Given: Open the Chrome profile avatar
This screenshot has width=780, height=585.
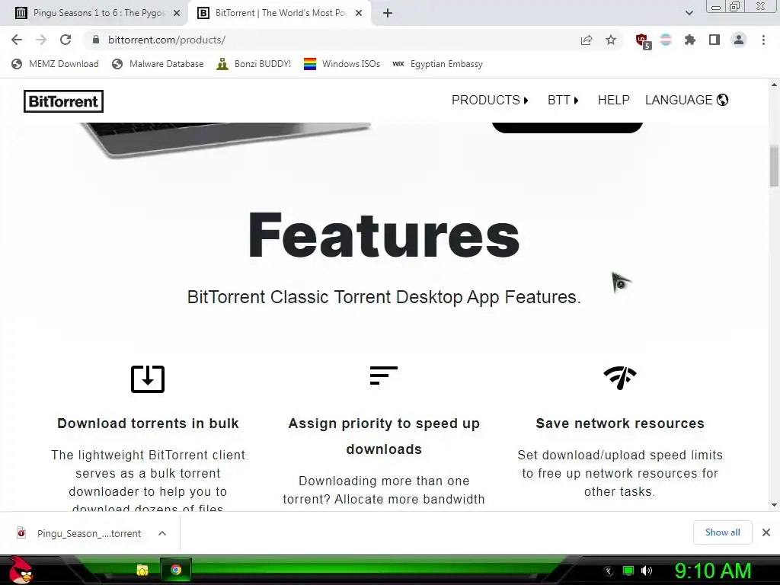Looking at the screenshot, I should pos(739,40).
